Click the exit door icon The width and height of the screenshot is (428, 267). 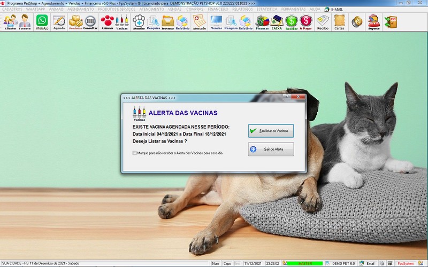(391, 22)
